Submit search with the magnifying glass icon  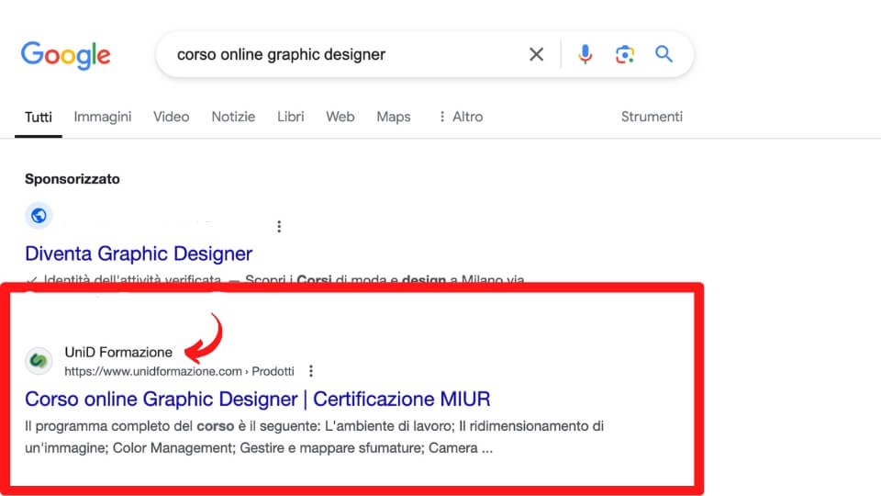tap(664, 54)
